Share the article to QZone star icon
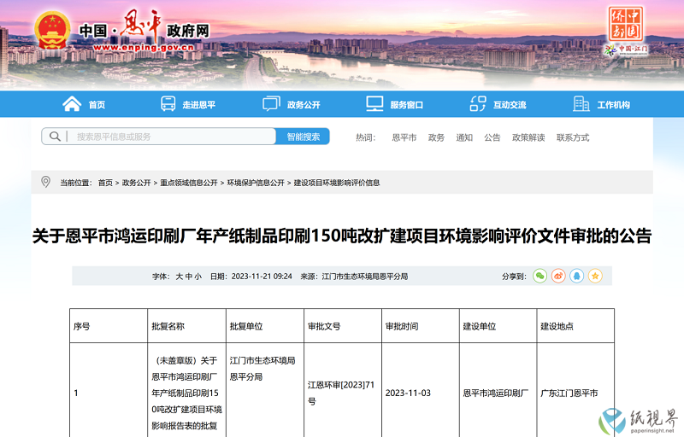 tap(595, 276)
